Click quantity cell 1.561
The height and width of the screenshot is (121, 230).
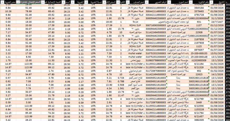coord(121,89)
